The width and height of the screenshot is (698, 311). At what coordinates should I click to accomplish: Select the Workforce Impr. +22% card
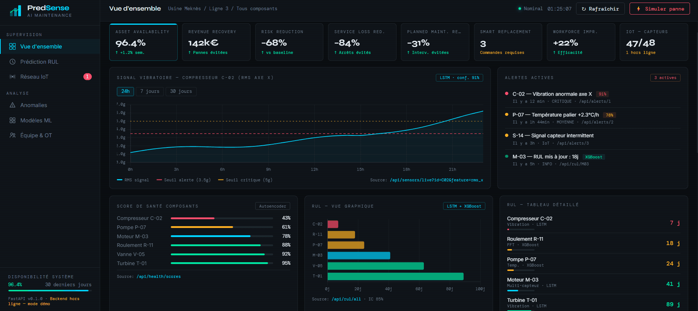581,42
